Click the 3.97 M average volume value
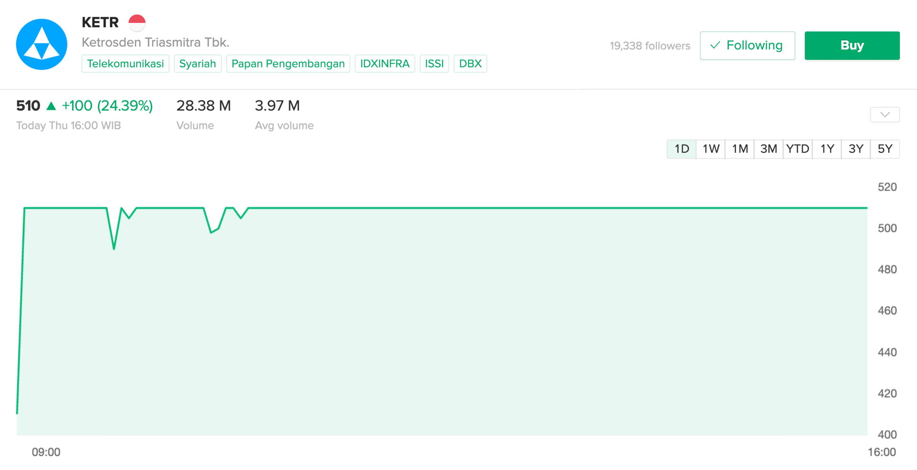 [277, 105]
